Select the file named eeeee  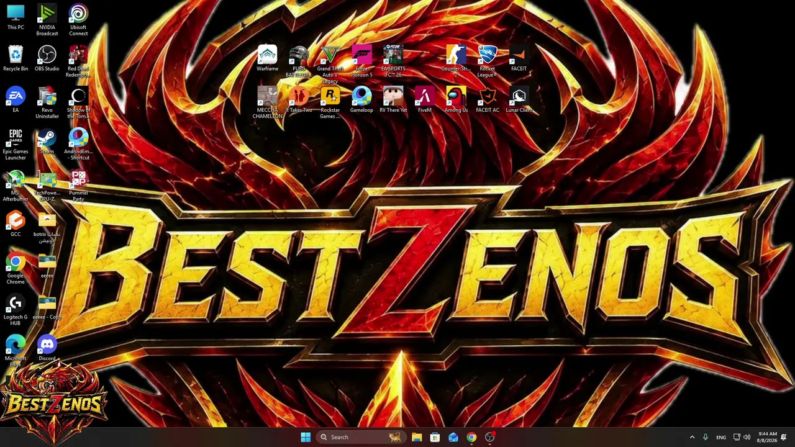(47, 266)
